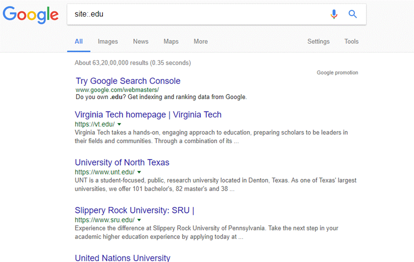
Task: Click the voice search microphone icon
Action: (334, 14)
